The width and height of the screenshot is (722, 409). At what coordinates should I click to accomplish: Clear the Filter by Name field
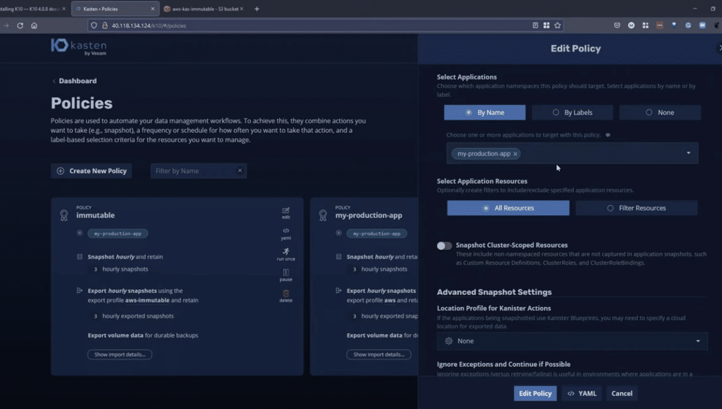[240, 171]
